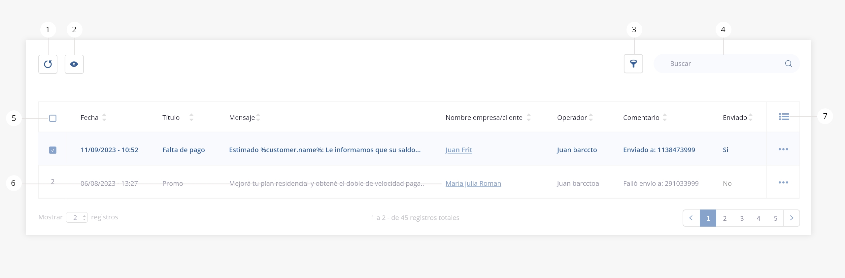Image resolution: width=845 pixels, height=278 pixels.
Task: Check the select-all checkbox in header
Action: tap(53, 118)
